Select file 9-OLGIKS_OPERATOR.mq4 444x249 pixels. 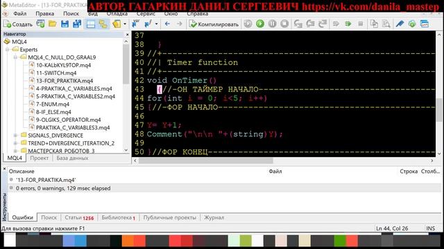pos(68,120)
